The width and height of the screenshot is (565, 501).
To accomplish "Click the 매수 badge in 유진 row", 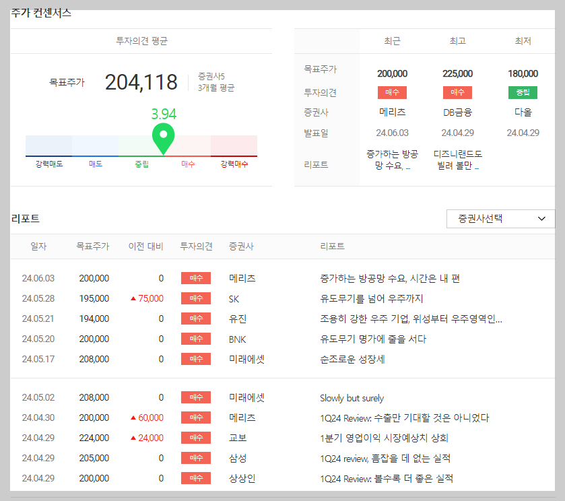I will point(196,319).
